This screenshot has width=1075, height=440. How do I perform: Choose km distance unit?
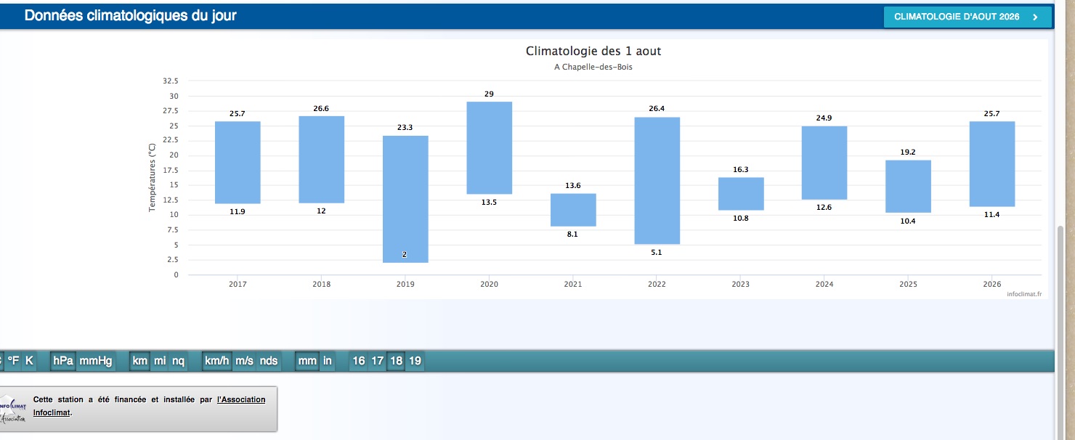139,361
